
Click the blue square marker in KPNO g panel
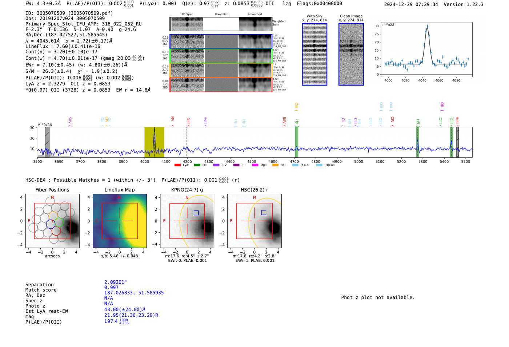point(196,213)
